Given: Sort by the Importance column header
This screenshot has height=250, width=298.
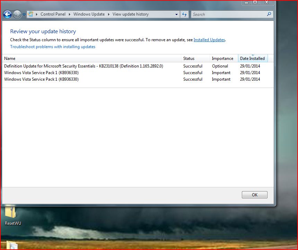Looking at the screenshot, I should point(224,58).
